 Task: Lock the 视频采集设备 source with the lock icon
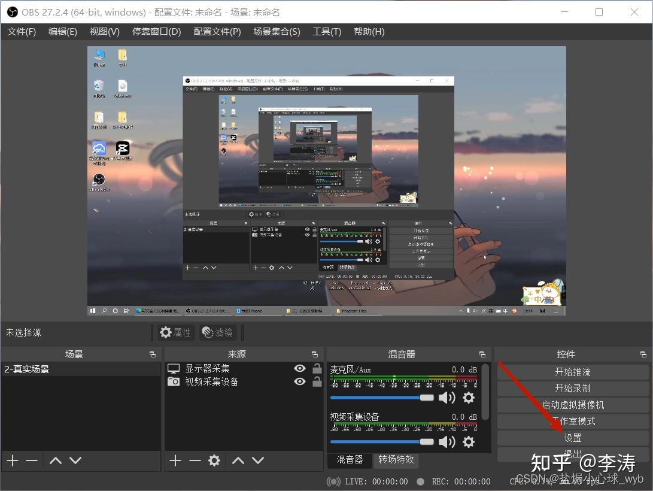tap(317, 381)
